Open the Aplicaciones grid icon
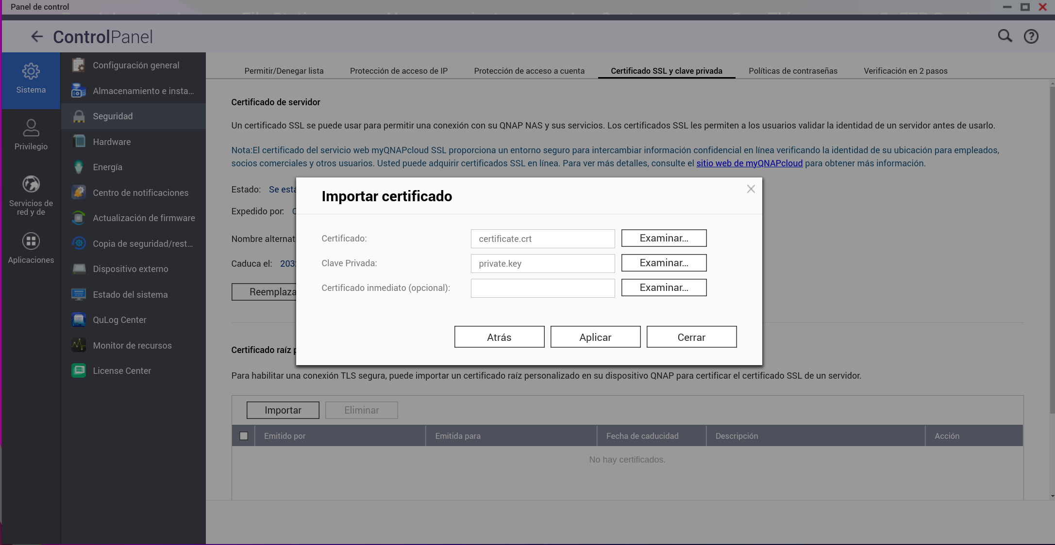 (31, 241)
